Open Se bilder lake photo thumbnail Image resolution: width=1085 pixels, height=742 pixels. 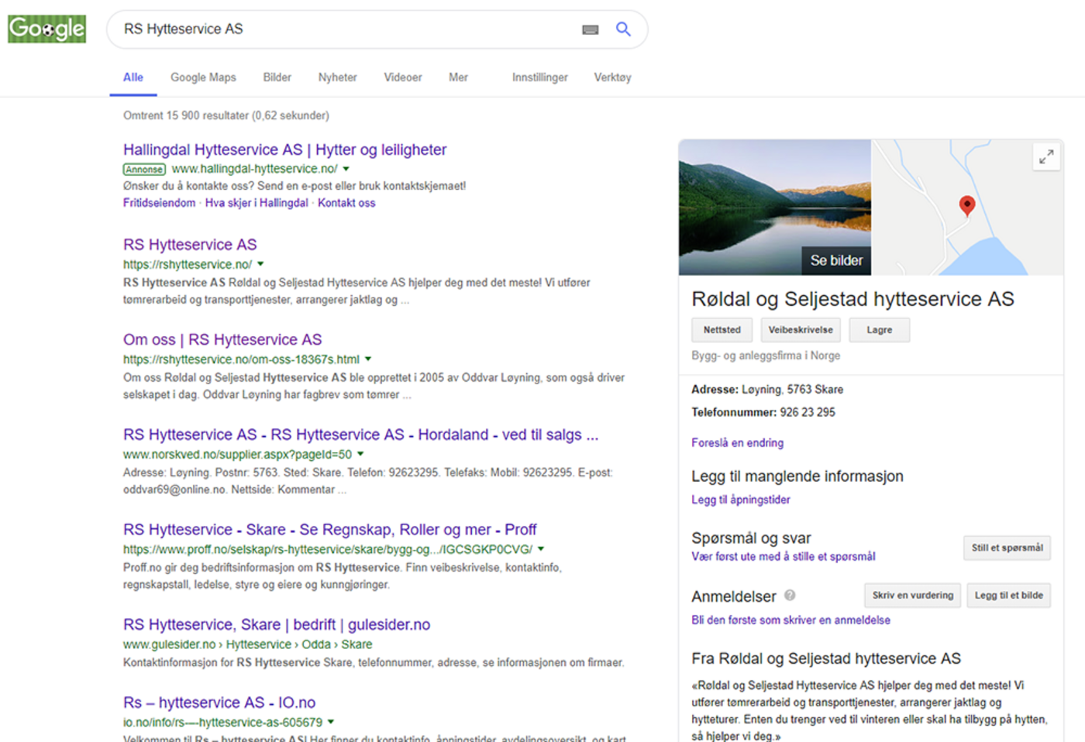pyautogui.click(x=775, y=208)
